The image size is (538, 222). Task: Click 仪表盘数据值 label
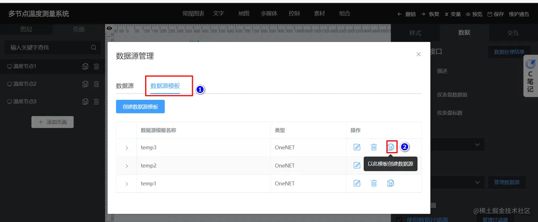(x=452, y=95)
